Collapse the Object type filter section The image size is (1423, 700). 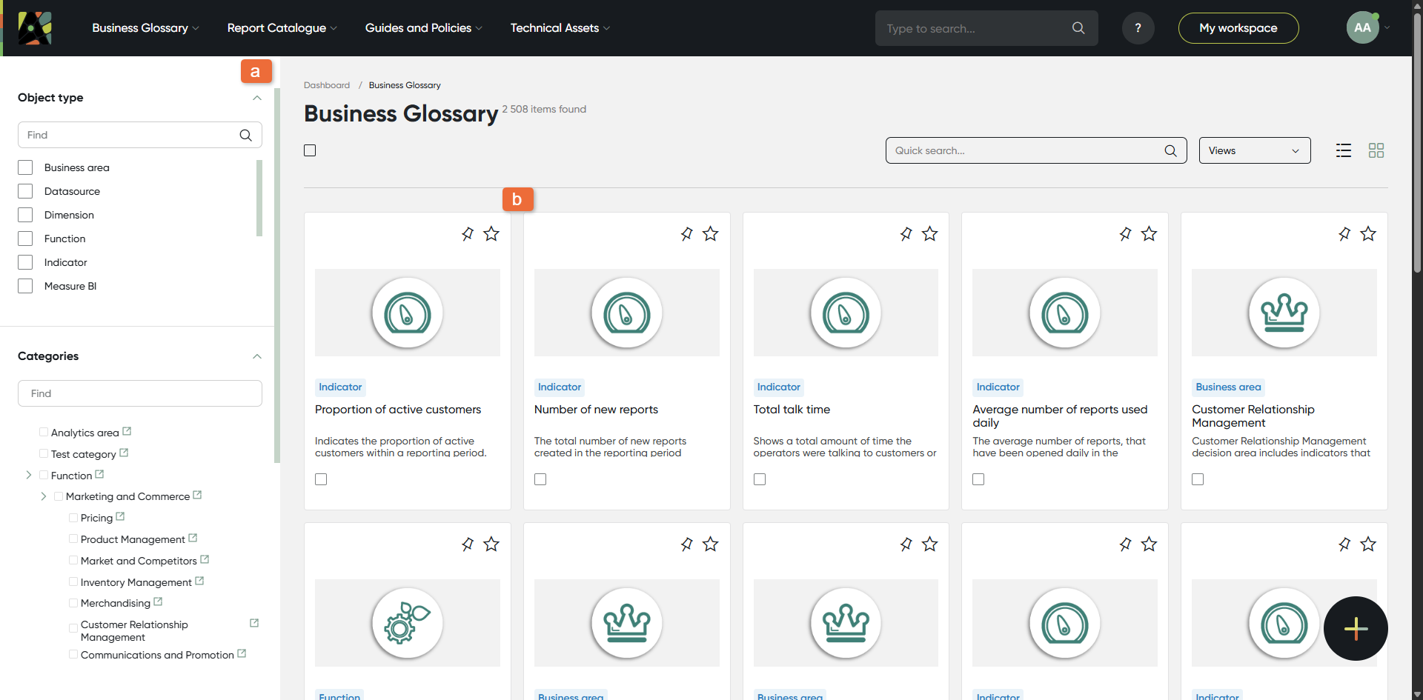pos(256,98)
